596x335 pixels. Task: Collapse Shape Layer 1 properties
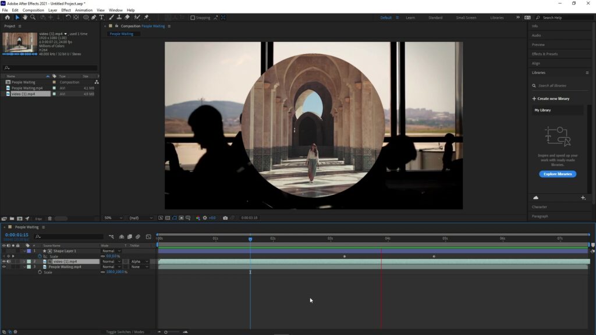(24, 251)
